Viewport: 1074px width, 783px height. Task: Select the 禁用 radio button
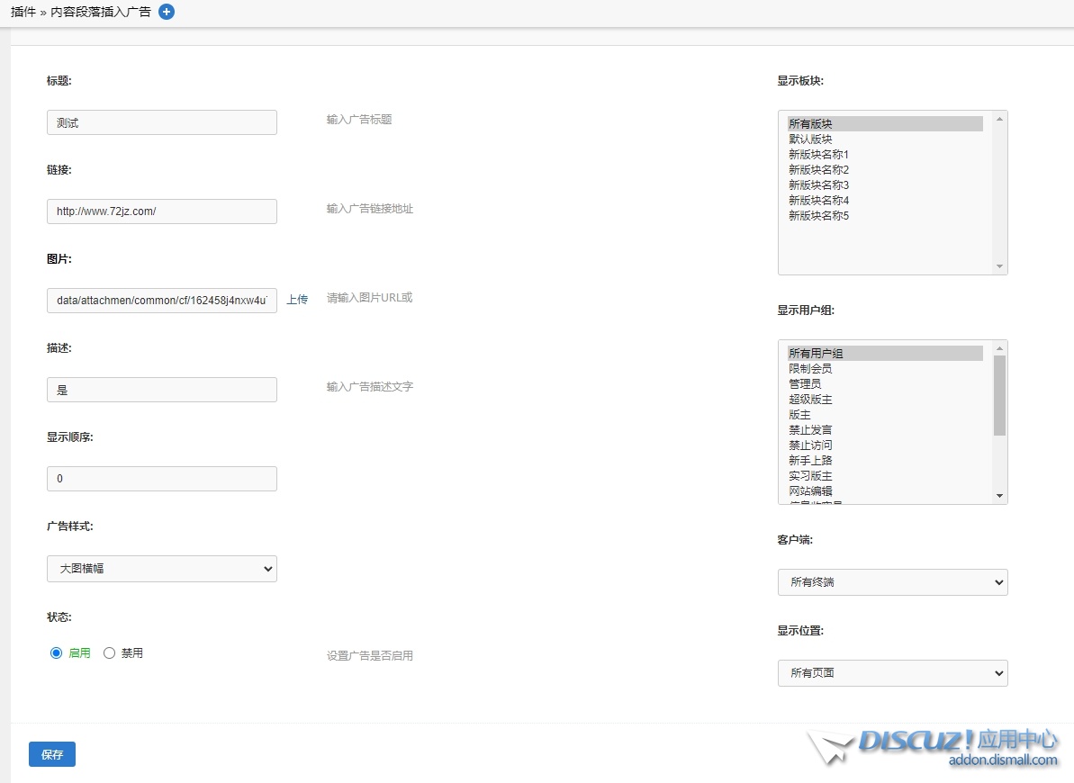click(110, 653)
